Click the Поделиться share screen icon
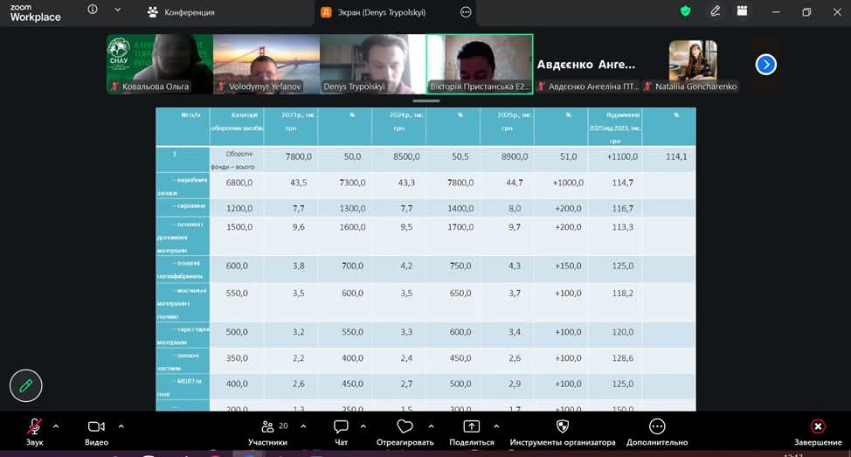This screenshot has height=457, width=851. coord(472,427)
